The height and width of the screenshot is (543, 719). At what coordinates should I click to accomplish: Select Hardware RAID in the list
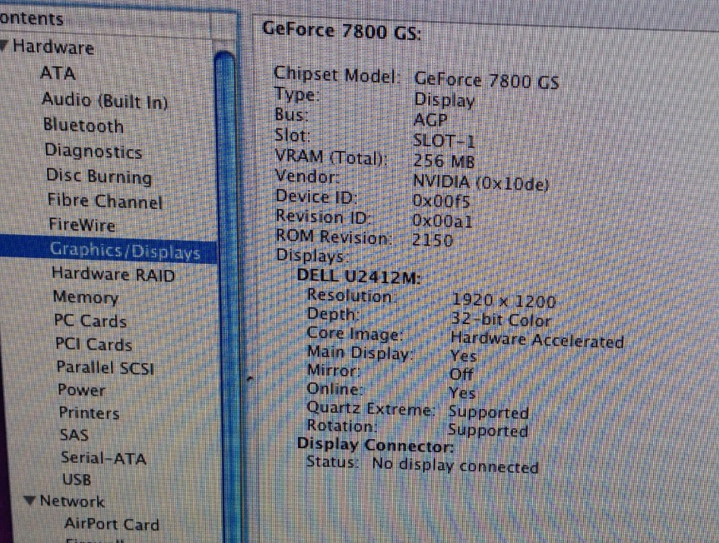point(113,274)
